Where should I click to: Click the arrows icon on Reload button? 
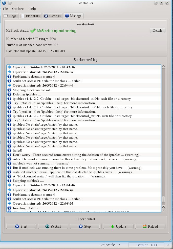144,226
